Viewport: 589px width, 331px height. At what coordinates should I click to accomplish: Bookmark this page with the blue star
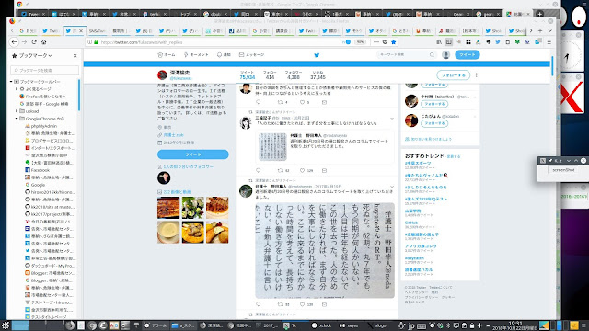pyautogui.click(x=393, y=42)
